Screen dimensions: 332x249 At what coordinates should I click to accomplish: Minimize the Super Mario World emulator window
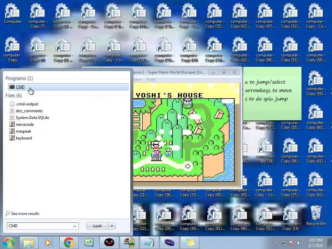213,72
